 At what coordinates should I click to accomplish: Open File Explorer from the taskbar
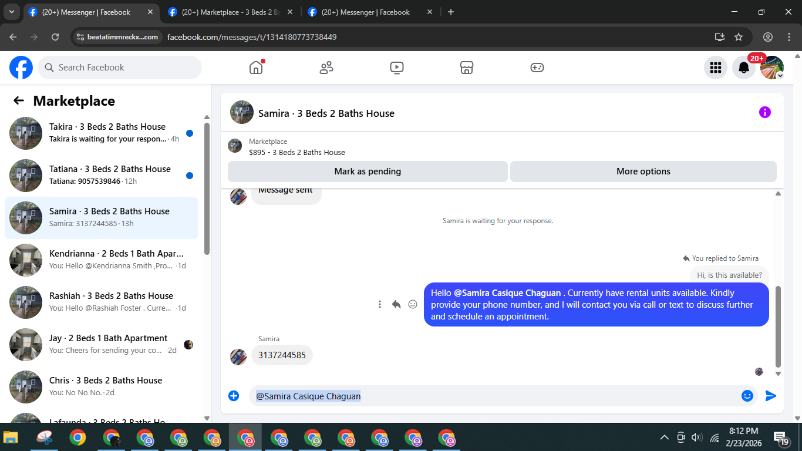(x=11, y=437)
